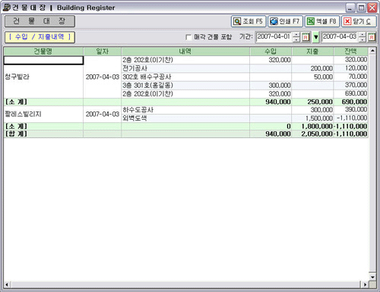Click the 940,000 income cell in 합계 row

[271, 134]
